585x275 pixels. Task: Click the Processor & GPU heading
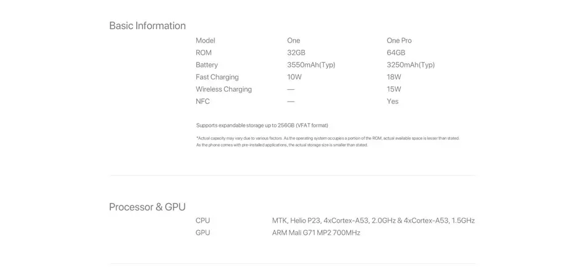(147, 207)
